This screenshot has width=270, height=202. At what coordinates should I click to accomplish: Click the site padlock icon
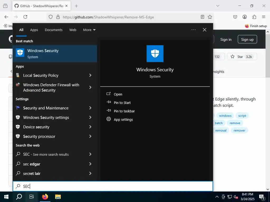click(58, 17)
